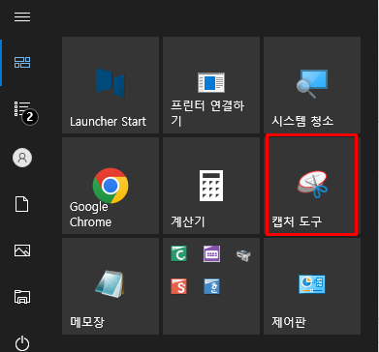Open the blue 한 Hangul icon
The height and width of the screenshot is (352, 379).
pos(211,286)
